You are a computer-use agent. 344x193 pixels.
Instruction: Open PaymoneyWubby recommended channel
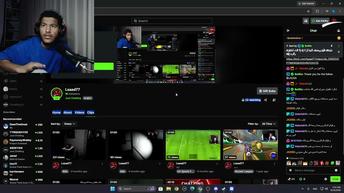pyautogui.click(x=23, y=142)
